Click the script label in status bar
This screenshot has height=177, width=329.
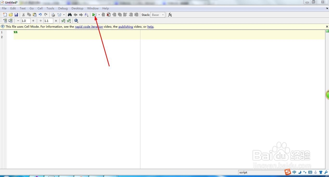tap(243, 172)
